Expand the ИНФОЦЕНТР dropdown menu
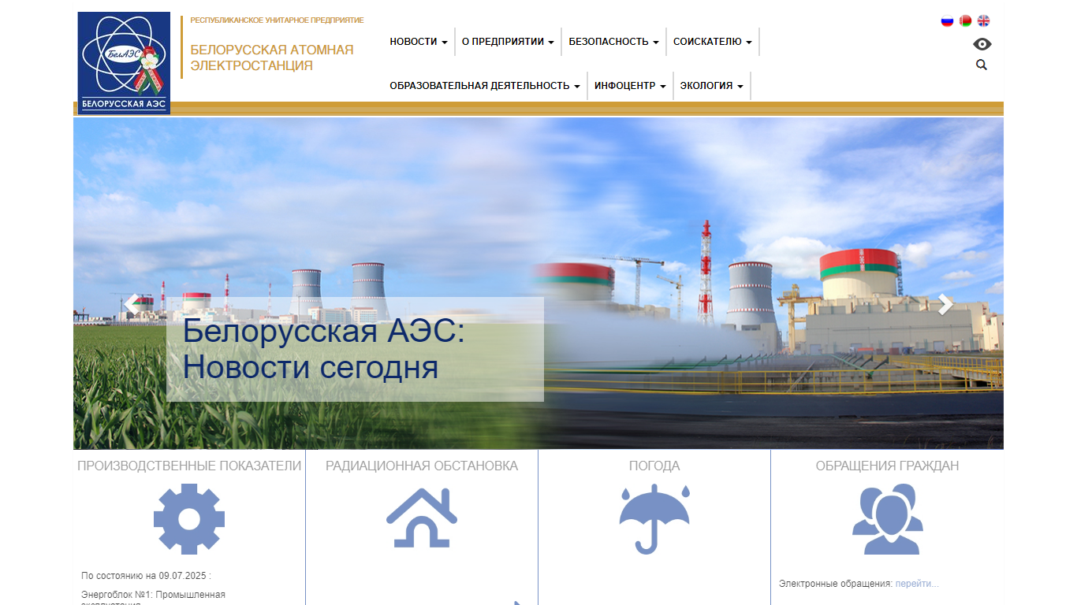1077x605 pixels. 630,86
